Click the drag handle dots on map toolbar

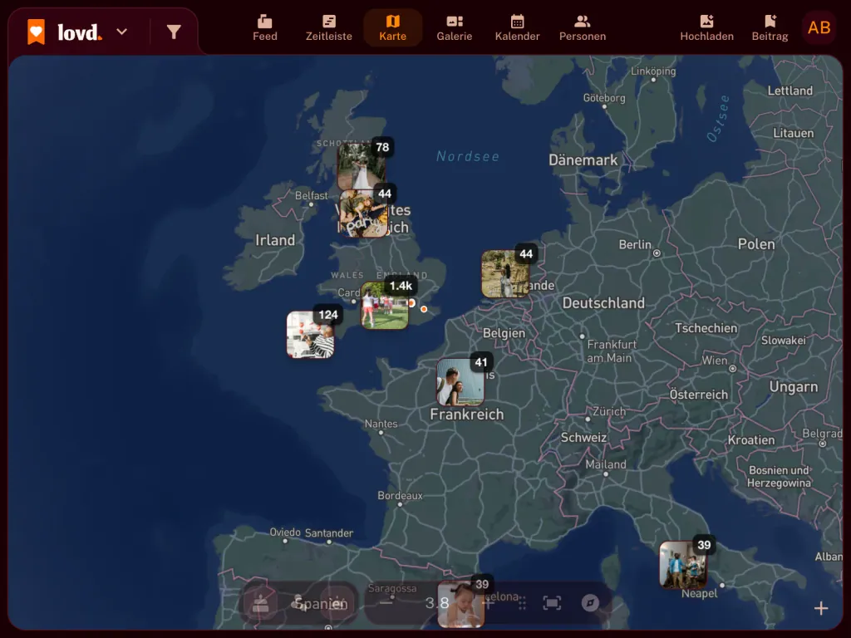(x=522, y=603)
